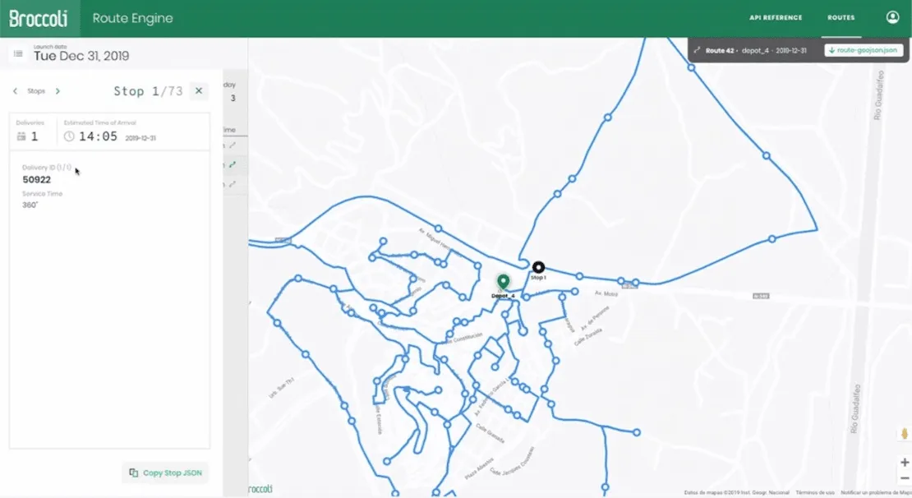Toggle the top route link icon under the time column
Viewport: 912px width, 498px height.
pos(233,145)
